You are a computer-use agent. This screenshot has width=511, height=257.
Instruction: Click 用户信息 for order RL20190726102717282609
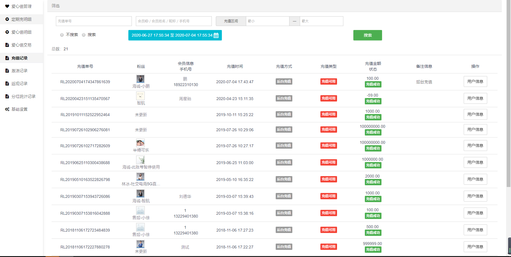point(475,146)
